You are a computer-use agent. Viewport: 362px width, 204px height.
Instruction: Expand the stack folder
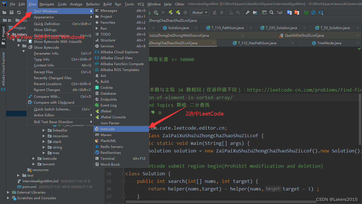44,142
